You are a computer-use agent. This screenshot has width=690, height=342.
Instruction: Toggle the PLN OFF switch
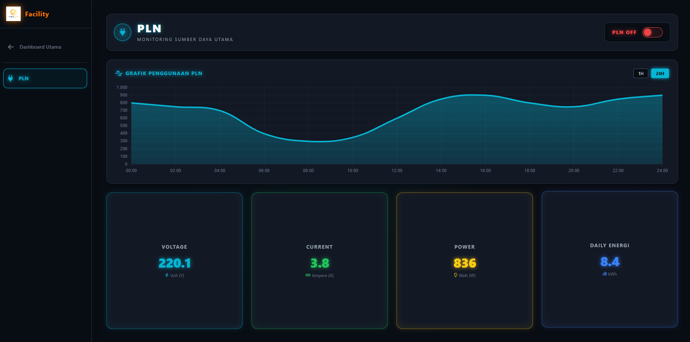coord(652,32)
